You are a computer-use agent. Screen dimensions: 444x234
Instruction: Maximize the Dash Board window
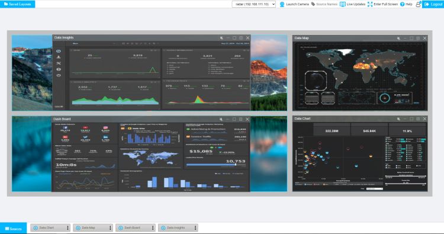234,119
